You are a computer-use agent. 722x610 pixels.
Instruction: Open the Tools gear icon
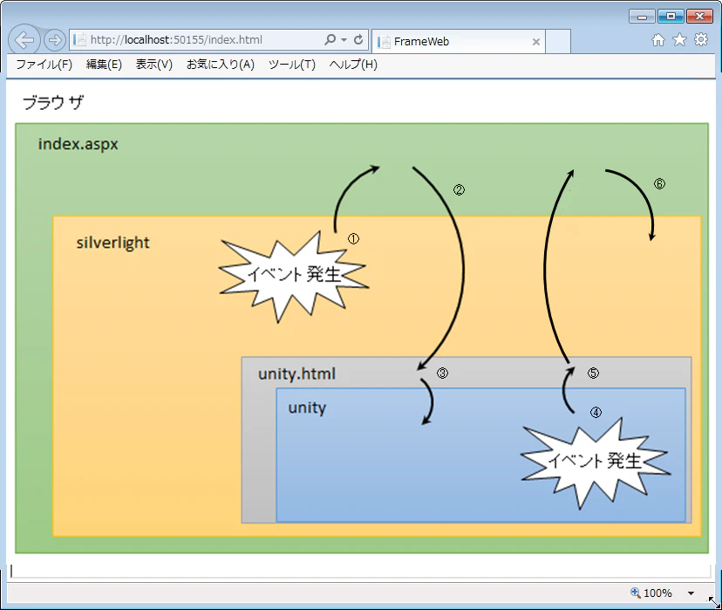point(701,39)
